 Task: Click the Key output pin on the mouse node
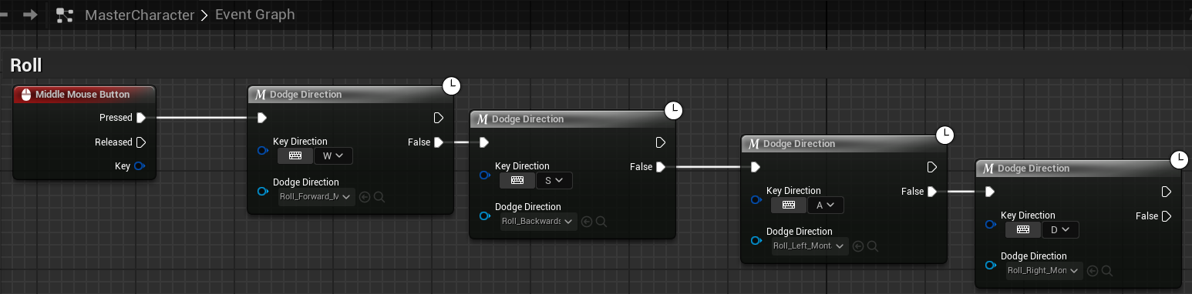140,166
